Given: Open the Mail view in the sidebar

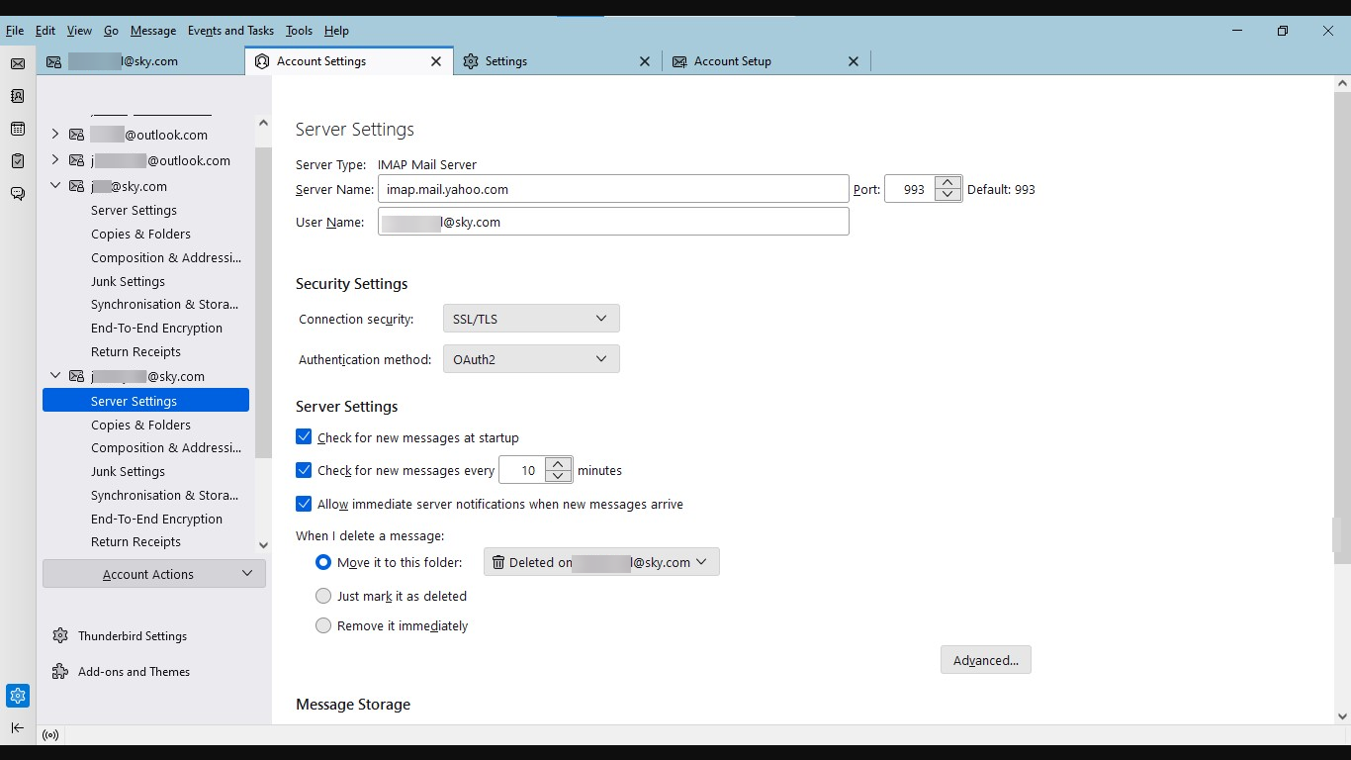Looking at the screenshot, I should [x=18, y=63].
